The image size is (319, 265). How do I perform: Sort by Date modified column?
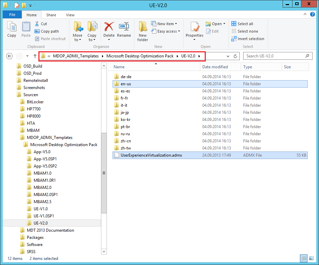tap(220, 67)
